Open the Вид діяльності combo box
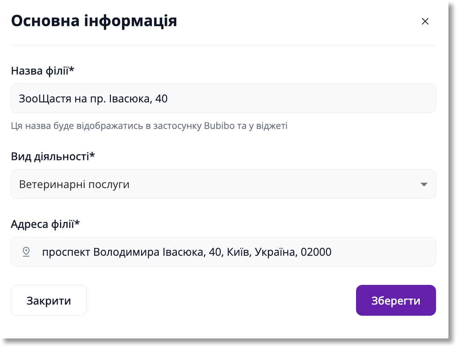 (x=223, y=184)
